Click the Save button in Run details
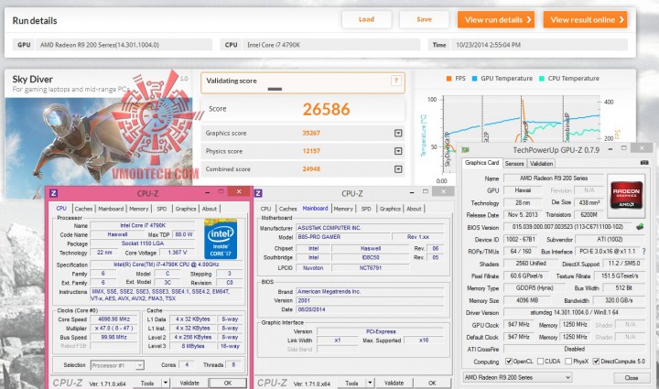This screenshot has height=389, width=659. 424,19
